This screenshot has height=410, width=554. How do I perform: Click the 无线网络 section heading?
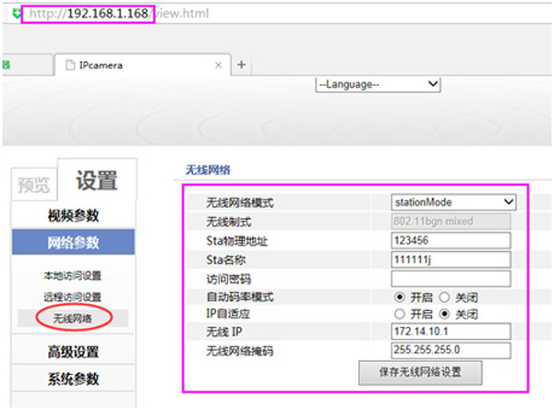(208, 170)
